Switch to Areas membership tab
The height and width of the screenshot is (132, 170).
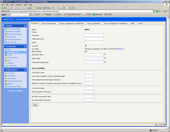tap(94, 23)
